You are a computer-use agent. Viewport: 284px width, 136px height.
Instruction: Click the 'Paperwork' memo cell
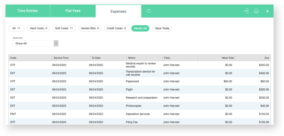tap(132, 81)
